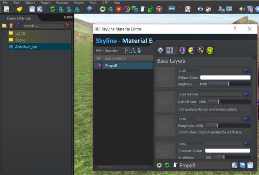Open the View menu
259x175 pixels.
(x=16, y=2)
